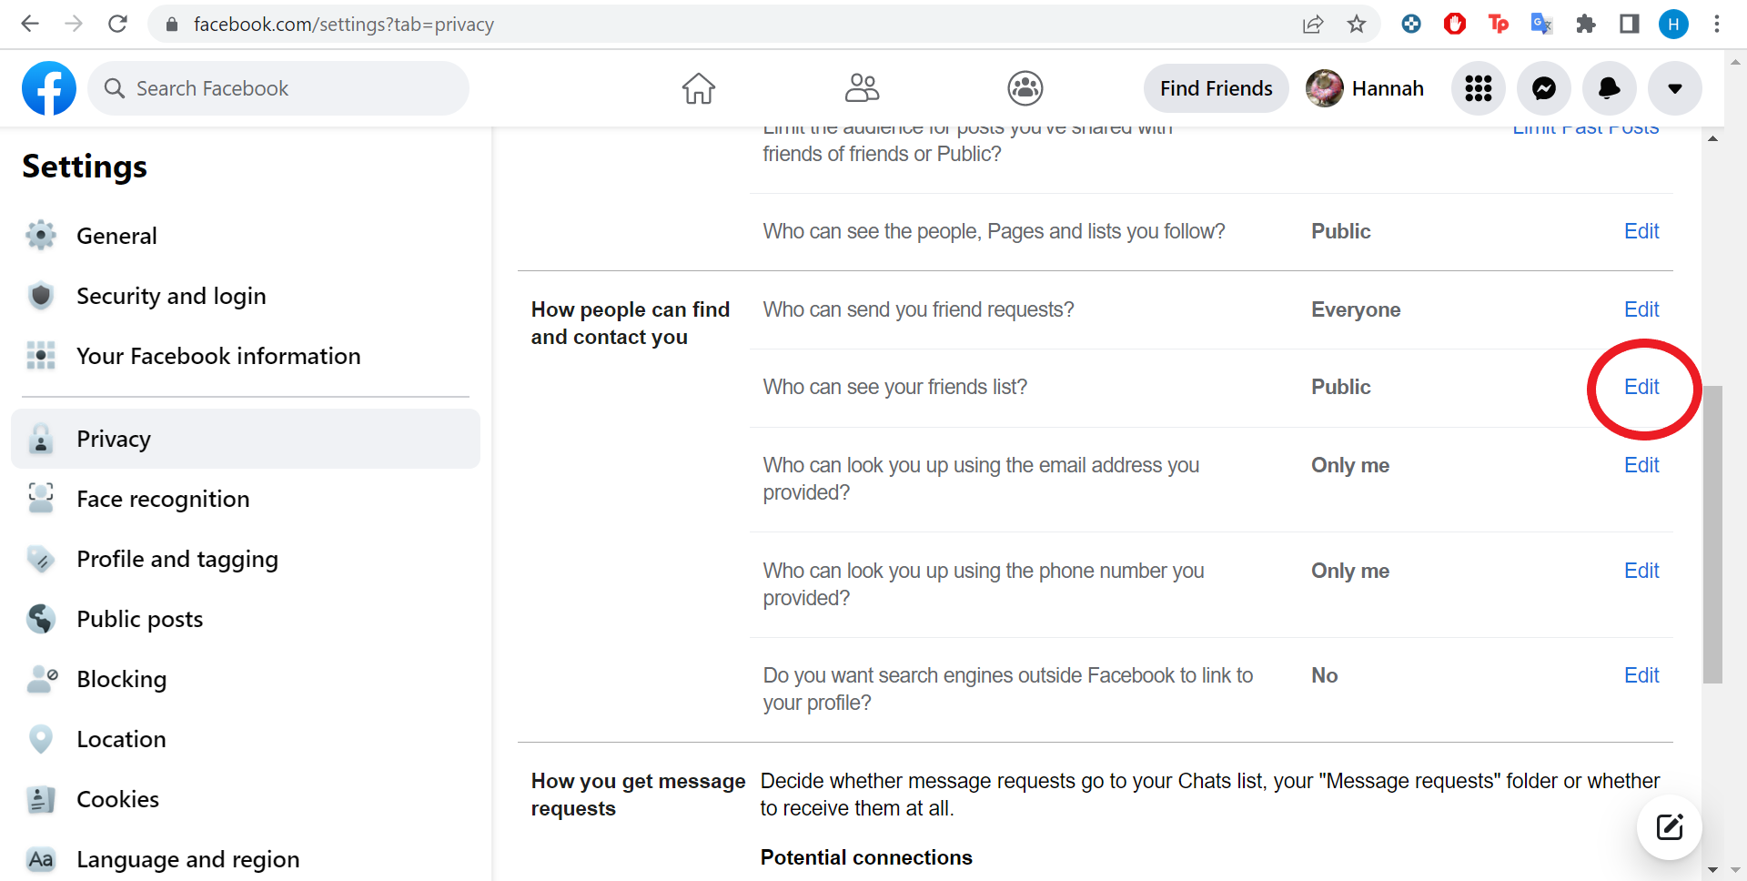Image resolution: width=1747 pixels, height=881 pixels.
Task: Click the Search Facebook field
Action: tap(278, 88)
